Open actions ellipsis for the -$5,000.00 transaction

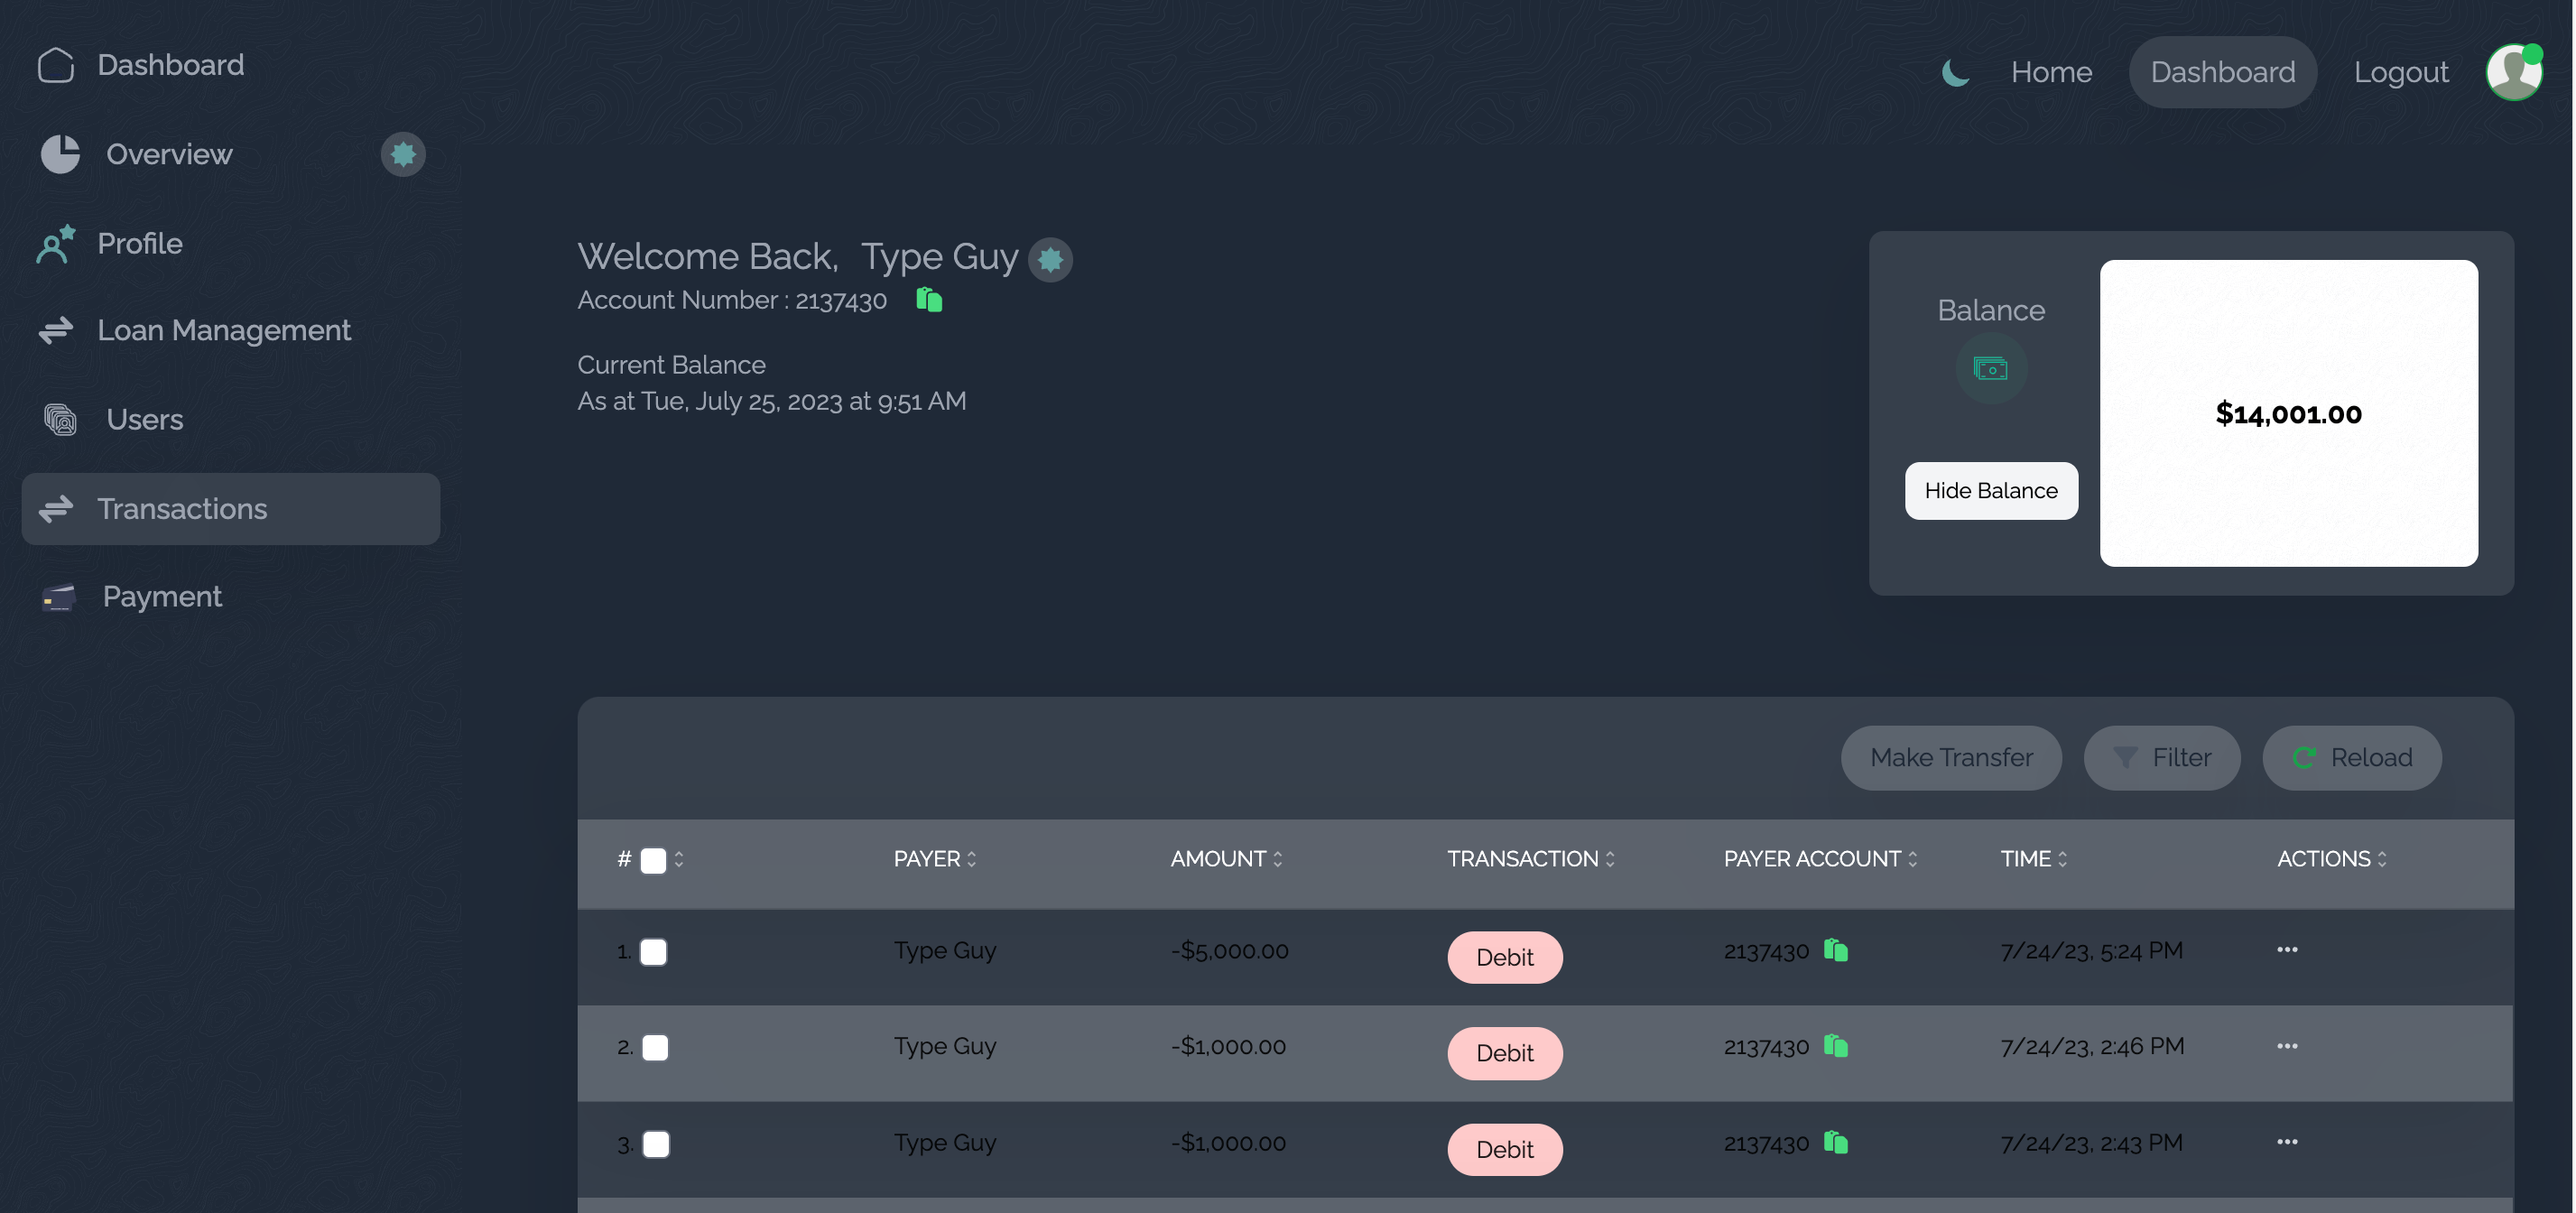2287,950
